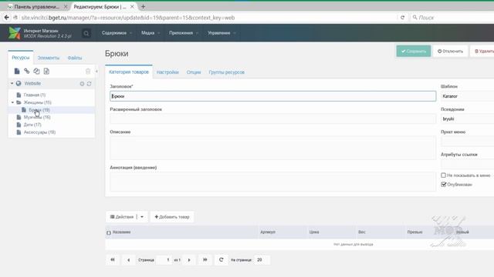Refresh the Website context tree
The width and height of the screenshot is (494, 277).
pyautogui.click(x=90, y=84)
